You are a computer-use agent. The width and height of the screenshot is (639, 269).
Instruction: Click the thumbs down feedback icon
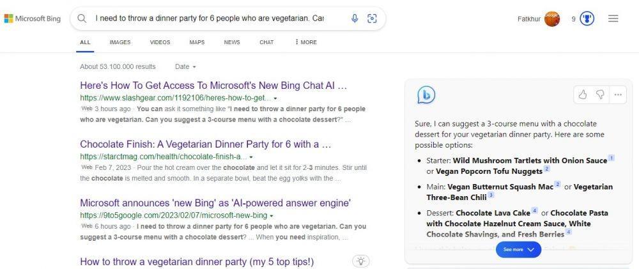tap(600, 95)
